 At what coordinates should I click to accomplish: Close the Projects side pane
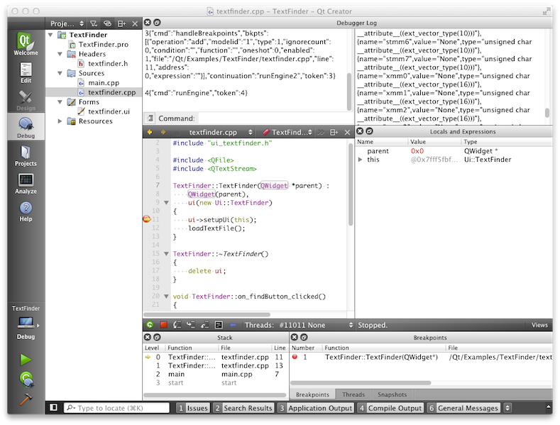pos(135,23)
